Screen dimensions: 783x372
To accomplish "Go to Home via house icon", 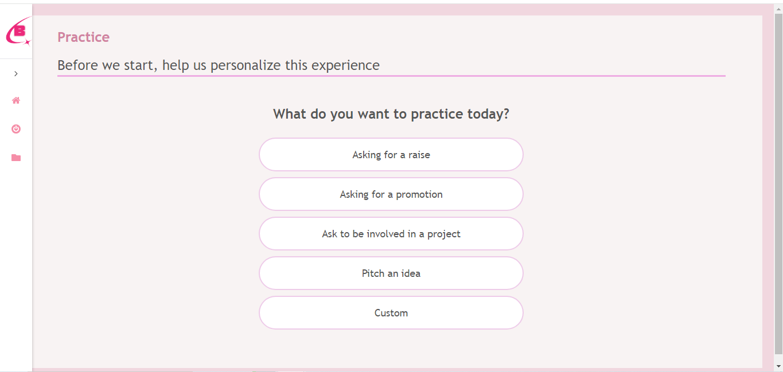I will [16, 100].
